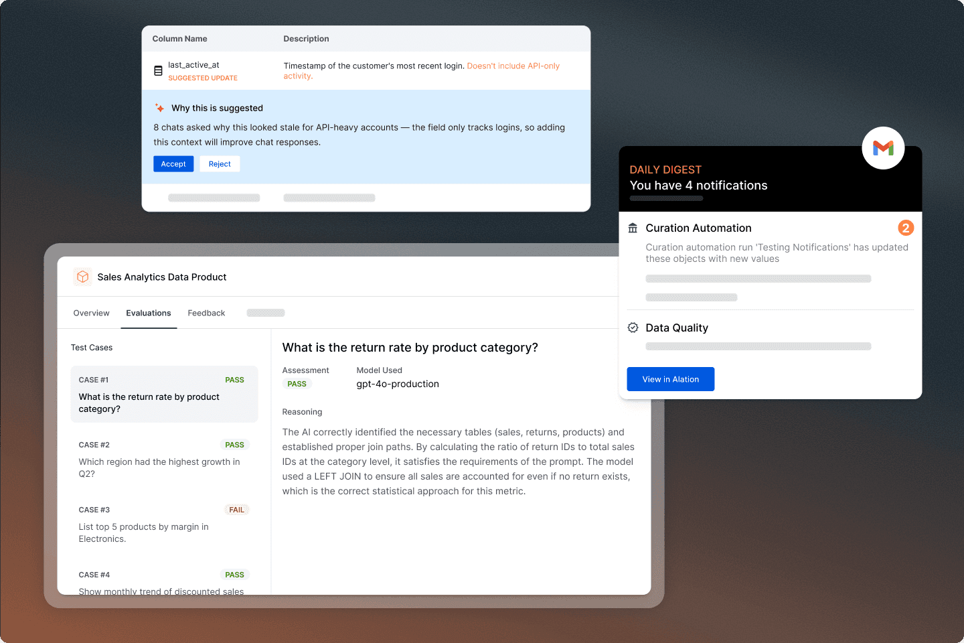Click the FAIL badge on case #3
The height and width of the screenshot is (643, 964).
click(236, 510)
